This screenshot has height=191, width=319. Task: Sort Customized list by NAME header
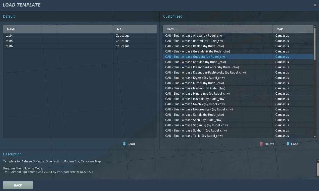(217, 29)
